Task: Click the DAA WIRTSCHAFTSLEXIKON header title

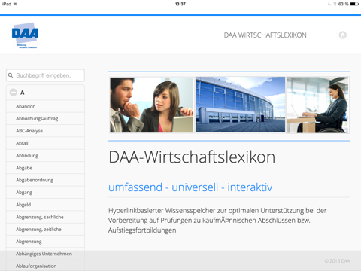Action: pyautogui.click(x=265, y=35)
